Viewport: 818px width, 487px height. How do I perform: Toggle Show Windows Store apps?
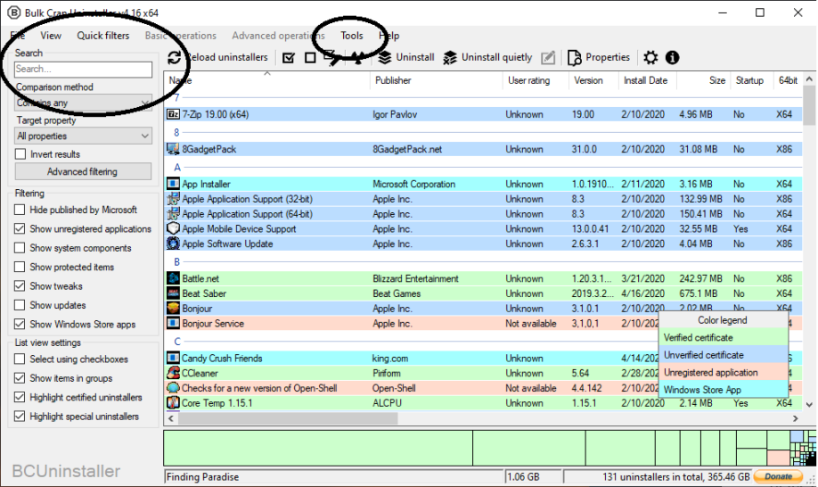[x=20, y=324]
